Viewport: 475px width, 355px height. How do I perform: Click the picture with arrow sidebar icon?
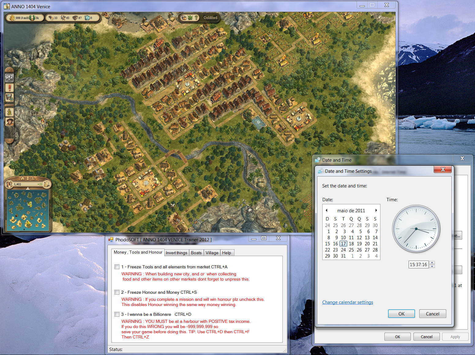point(9,97)
